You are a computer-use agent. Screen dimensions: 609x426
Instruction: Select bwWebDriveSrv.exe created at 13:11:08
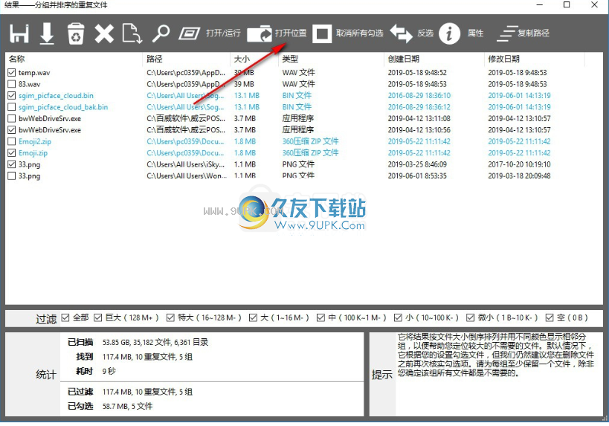click(50, 118)
